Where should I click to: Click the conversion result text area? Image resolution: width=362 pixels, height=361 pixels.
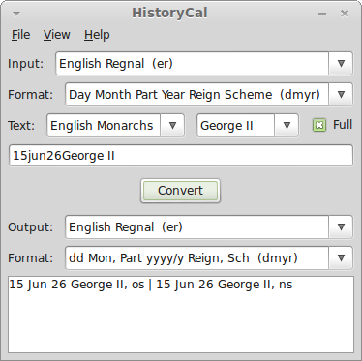pyautogui.click(x=181, y=315)
